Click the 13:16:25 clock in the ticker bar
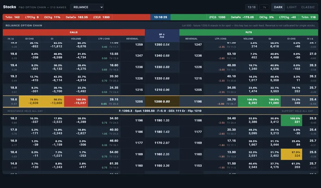 pyautogui.click(x=160, y=17)
